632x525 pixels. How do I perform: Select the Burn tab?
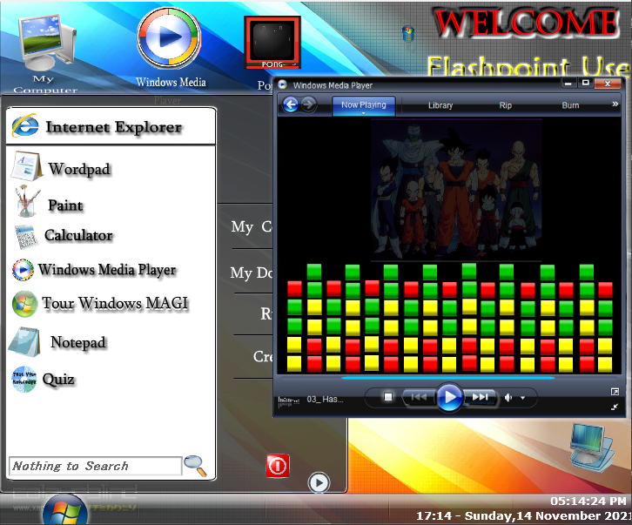570,105
